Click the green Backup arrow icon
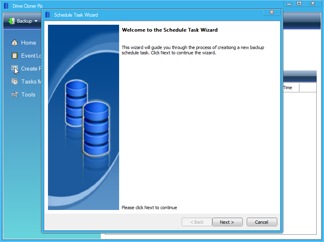This screenshot has width=324, height=242. (x=11, y=21)
